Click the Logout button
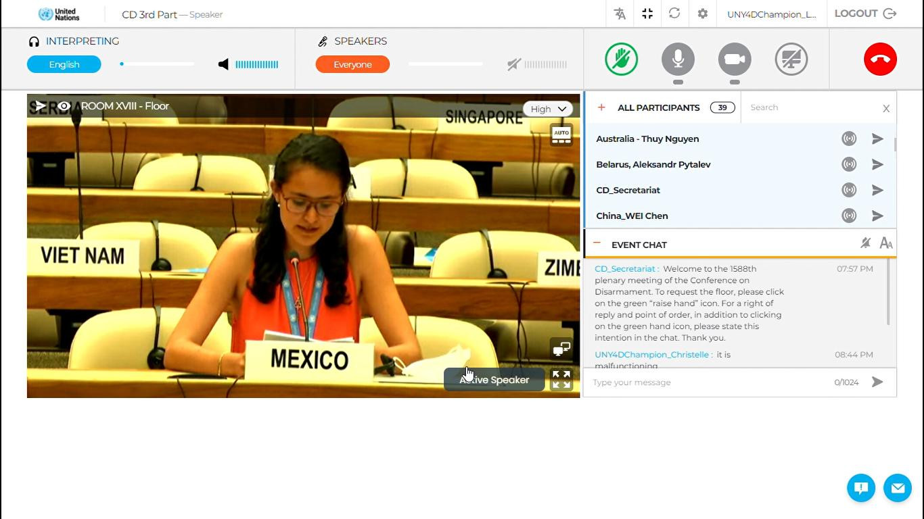This screenshot has width=924, height=519. pos(865,14)
